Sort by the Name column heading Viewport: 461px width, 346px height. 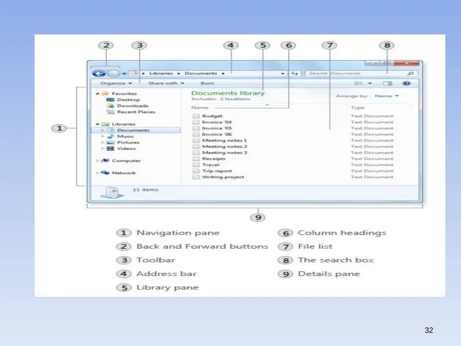click(x=199, y=108)
